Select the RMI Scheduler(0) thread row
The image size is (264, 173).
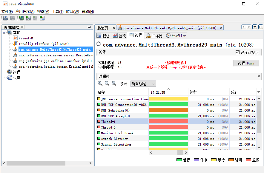pos(176,110)
